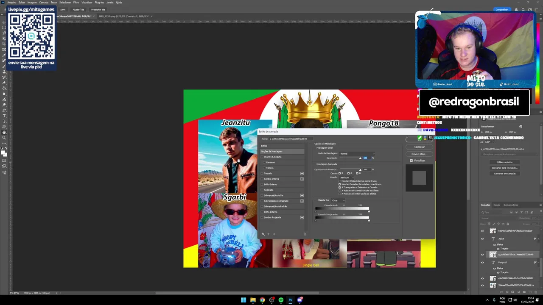Hide the Jegue text layer
The image size is (543, 305).
click(x=482, y=238)
